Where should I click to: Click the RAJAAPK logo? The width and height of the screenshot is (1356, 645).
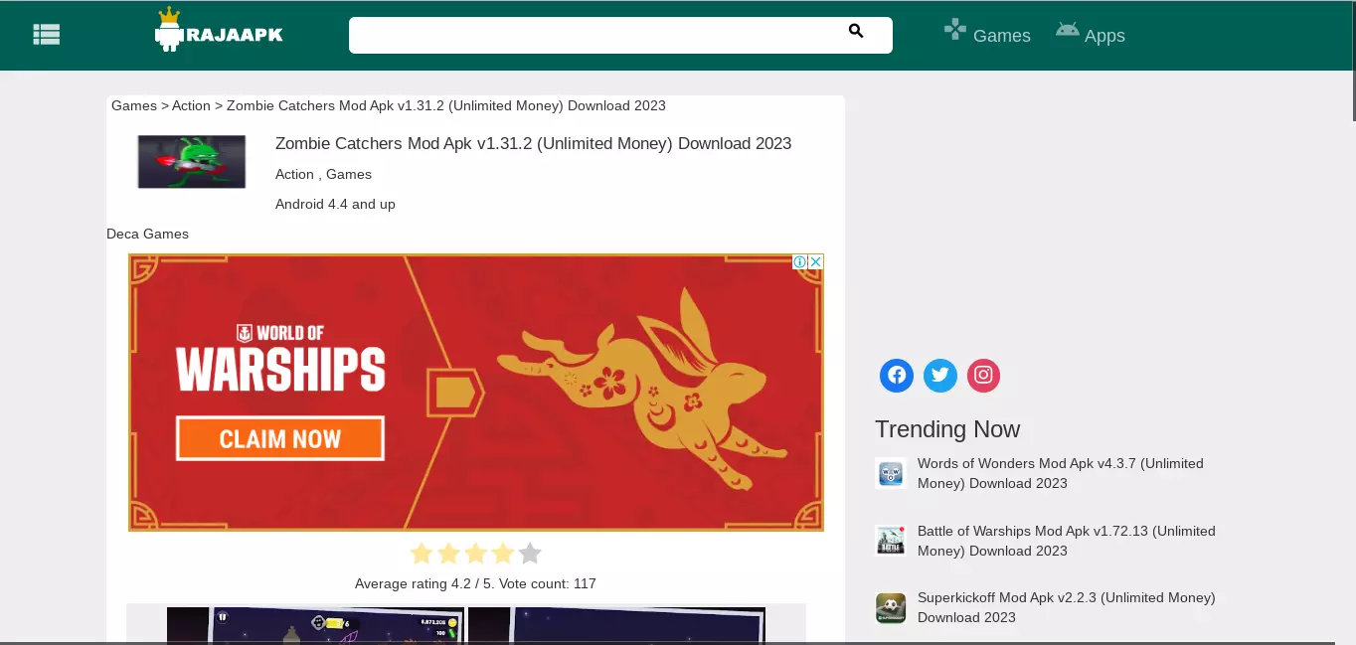[x=219, y=30]
